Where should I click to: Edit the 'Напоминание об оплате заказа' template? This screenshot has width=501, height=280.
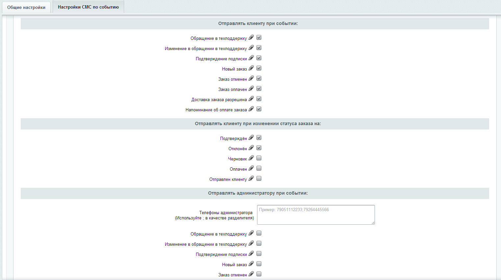[x=251, y=109]
